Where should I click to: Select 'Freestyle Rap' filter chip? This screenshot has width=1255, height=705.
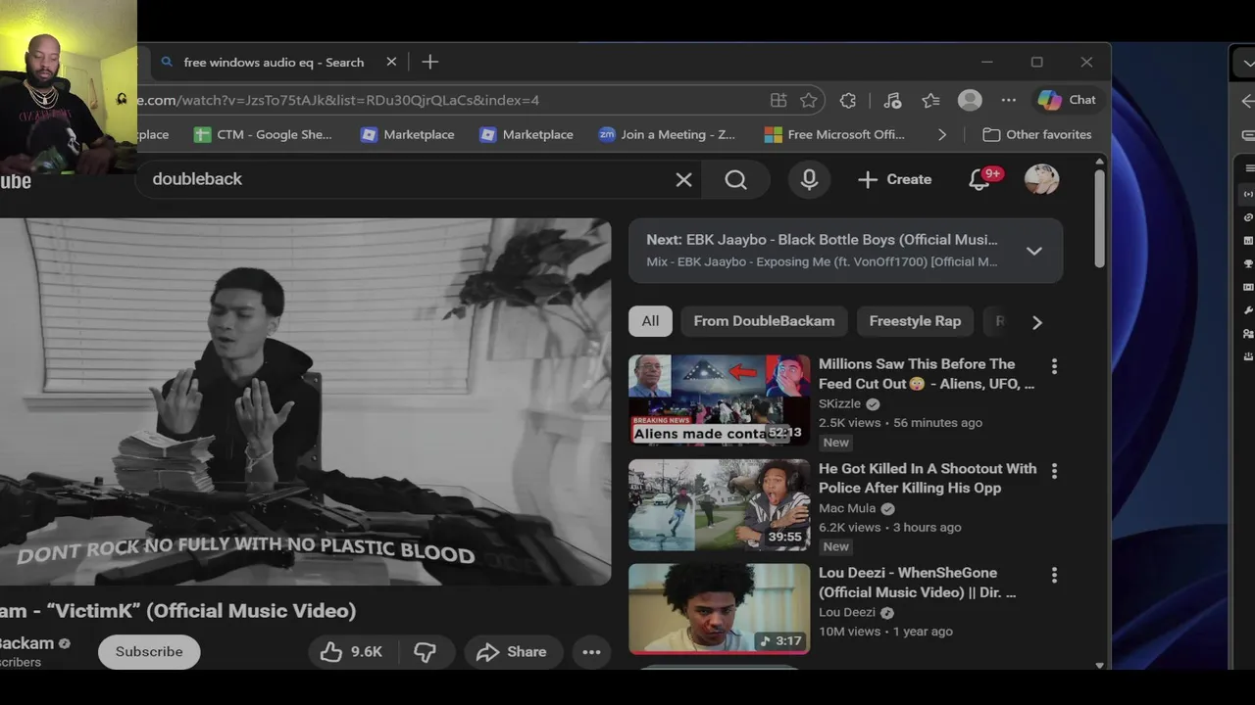915,321
